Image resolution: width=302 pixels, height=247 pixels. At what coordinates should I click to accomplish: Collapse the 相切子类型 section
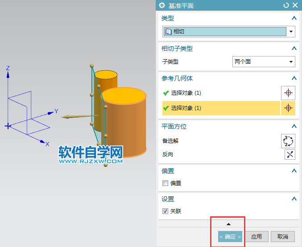(x=294, y=48)
